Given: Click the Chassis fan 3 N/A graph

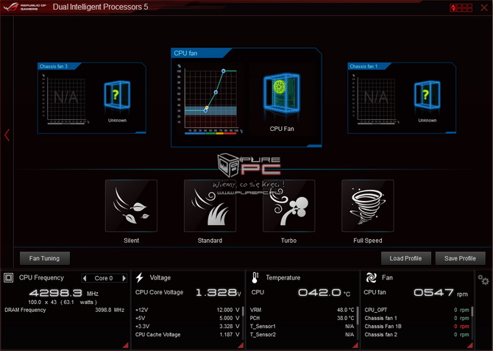Looking at the screenshot, I should point(66,99).
